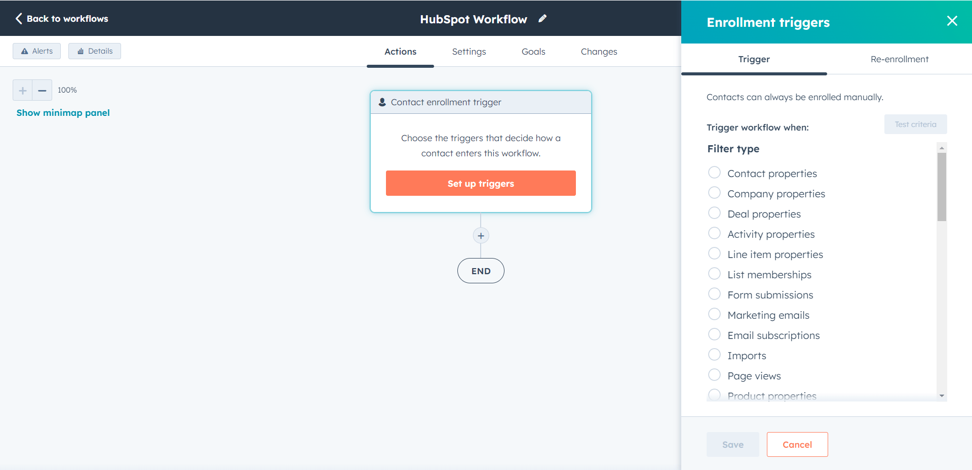The height and width of the screenshot is (470, 972).
Task: Click the Test criteria button
Action: (x=915, y=124)
